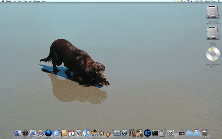The width and height of the screenshot is (222, 139).
Task: Launch Time Machine from the Dock
Action: coord(124,133)
